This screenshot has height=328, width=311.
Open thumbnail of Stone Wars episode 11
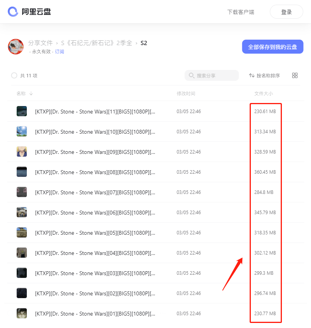[x=22, y=111]
